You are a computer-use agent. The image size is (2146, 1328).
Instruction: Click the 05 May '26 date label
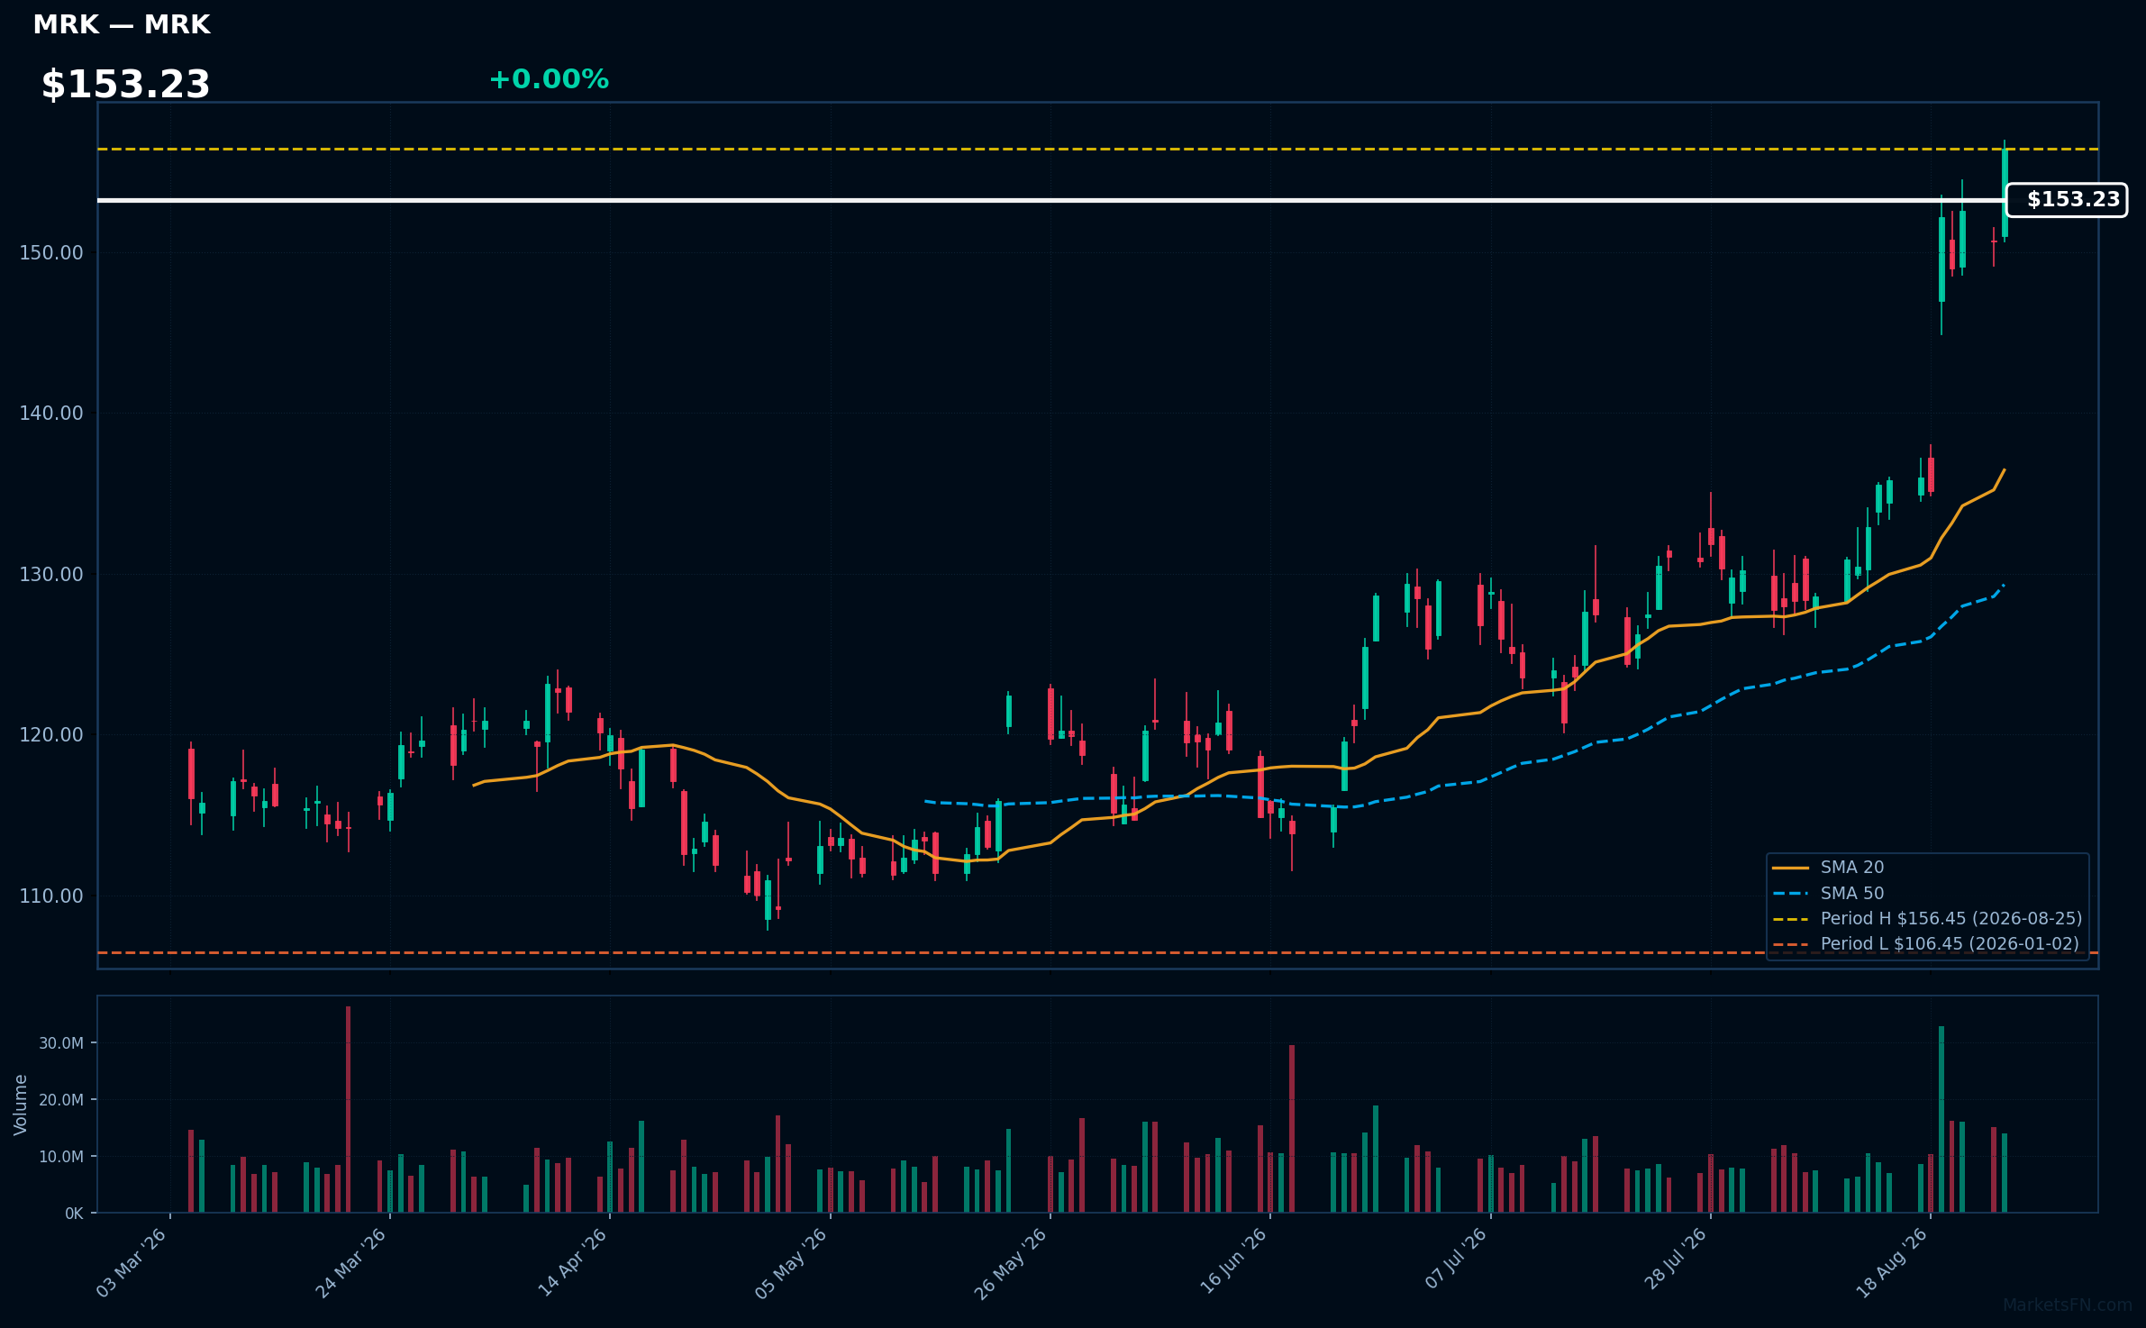point(791,1263)
